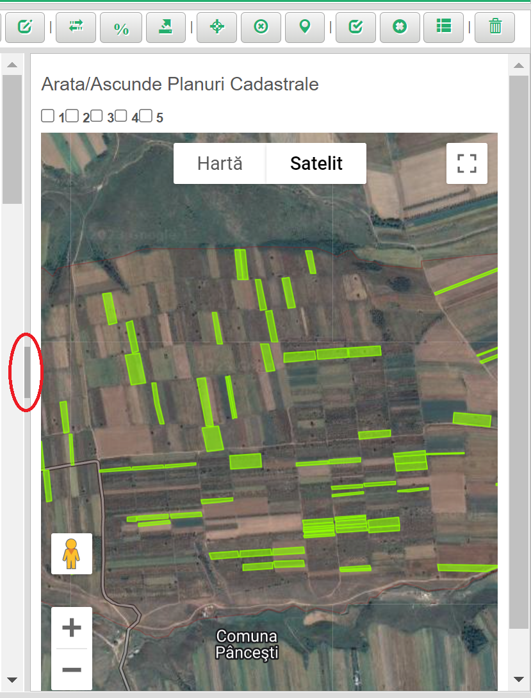Switch map to Hartă view
This screenshot has width=531, height=698.
220,163
